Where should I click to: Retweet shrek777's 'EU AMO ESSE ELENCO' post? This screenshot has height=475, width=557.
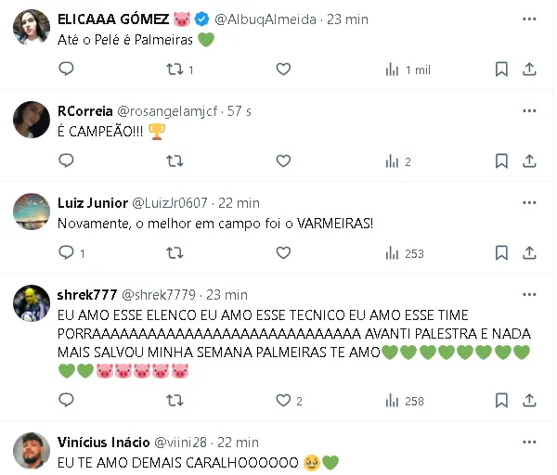175,401
